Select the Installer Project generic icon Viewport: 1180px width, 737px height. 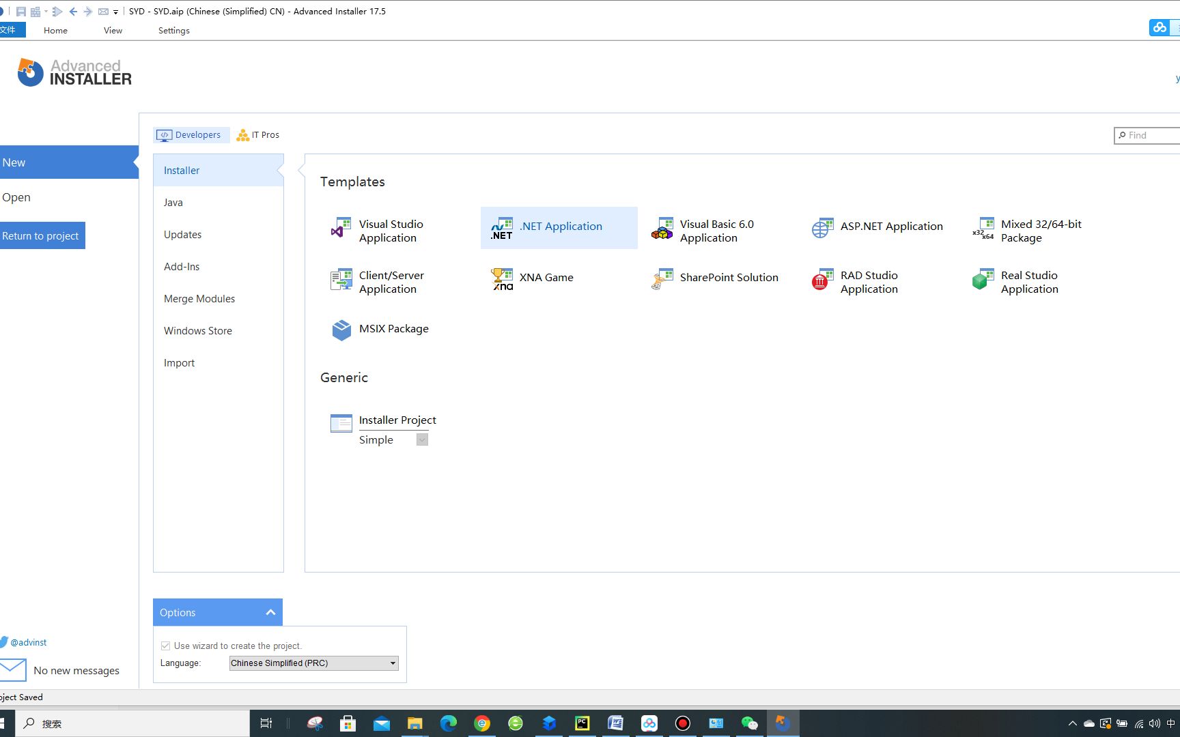pos(341,423)
